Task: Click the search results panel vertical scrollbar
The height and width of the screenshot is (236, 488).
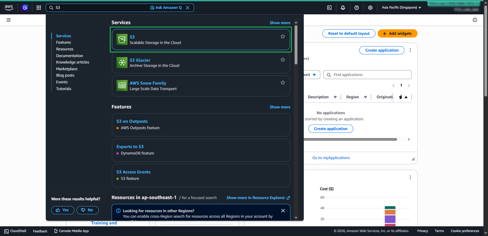Action: [x=296, y=45]
